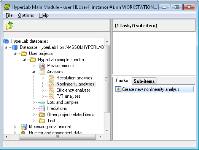Click the tree vertical scrollbar thumb
This screenshot has width=199, height=150.
click(x=107, y=79)
